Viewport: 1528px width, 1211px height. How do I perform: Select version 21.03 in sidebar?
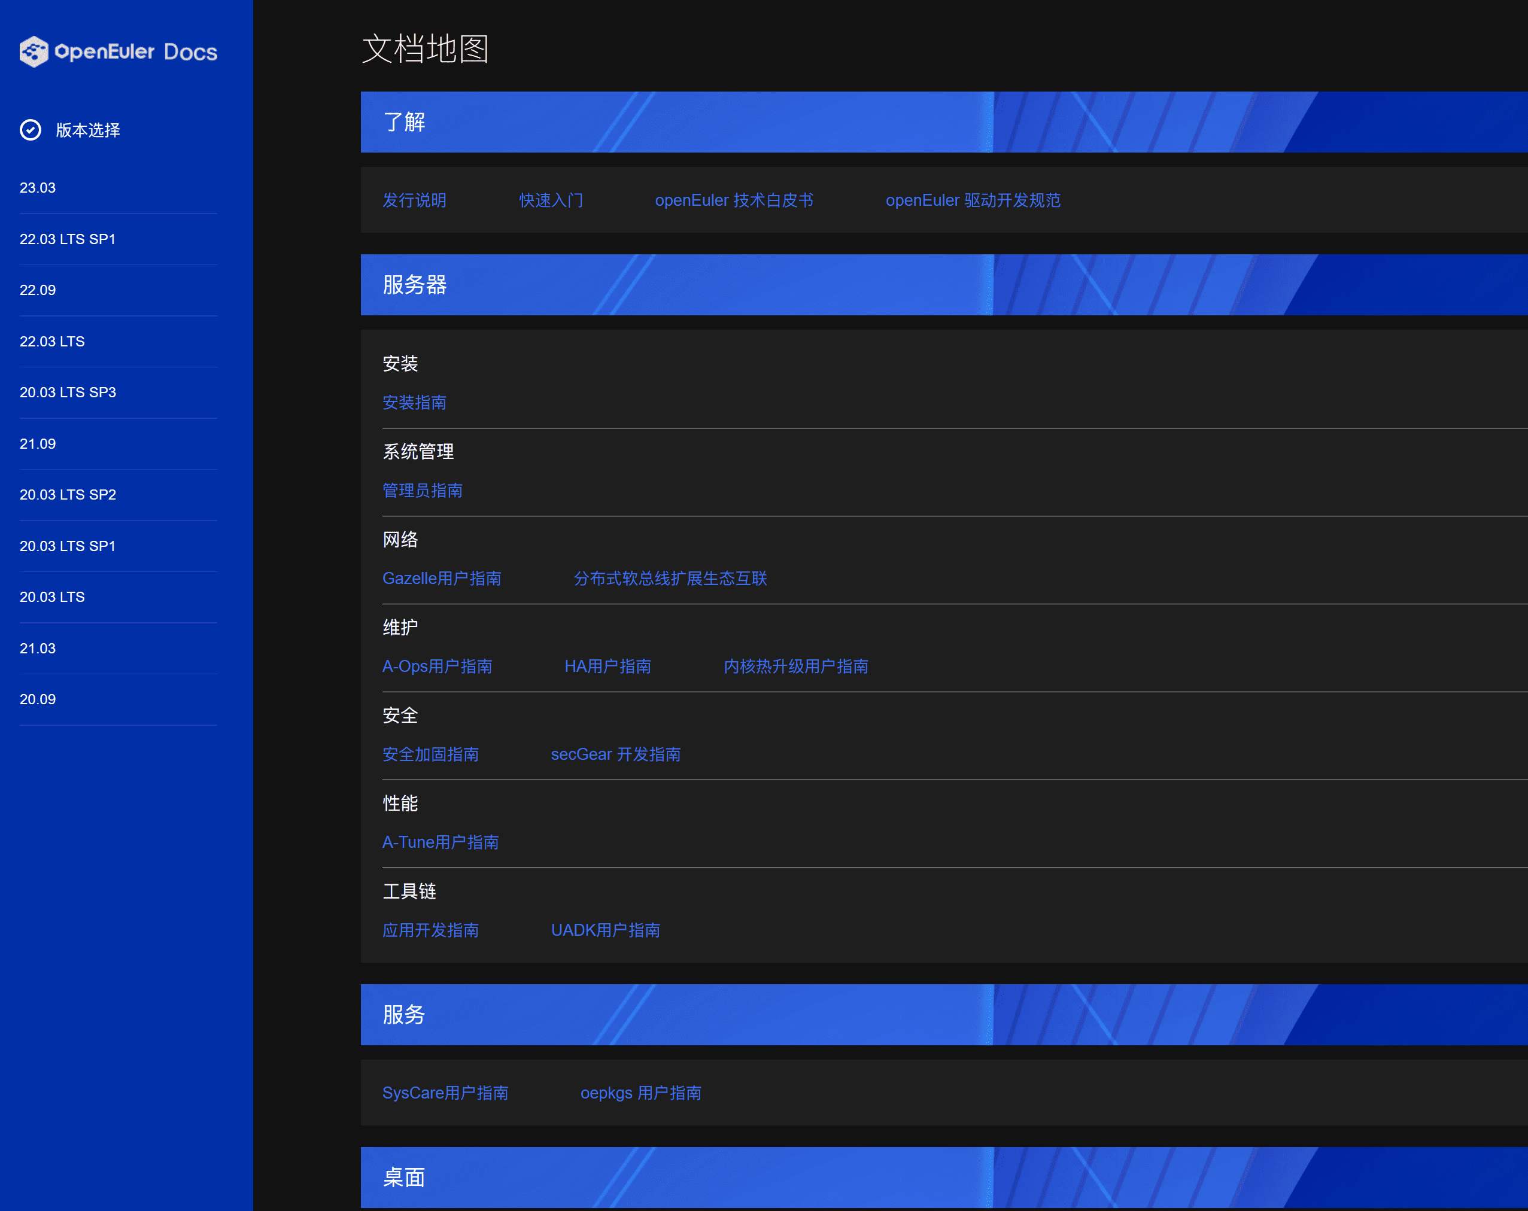pos(38,649)
